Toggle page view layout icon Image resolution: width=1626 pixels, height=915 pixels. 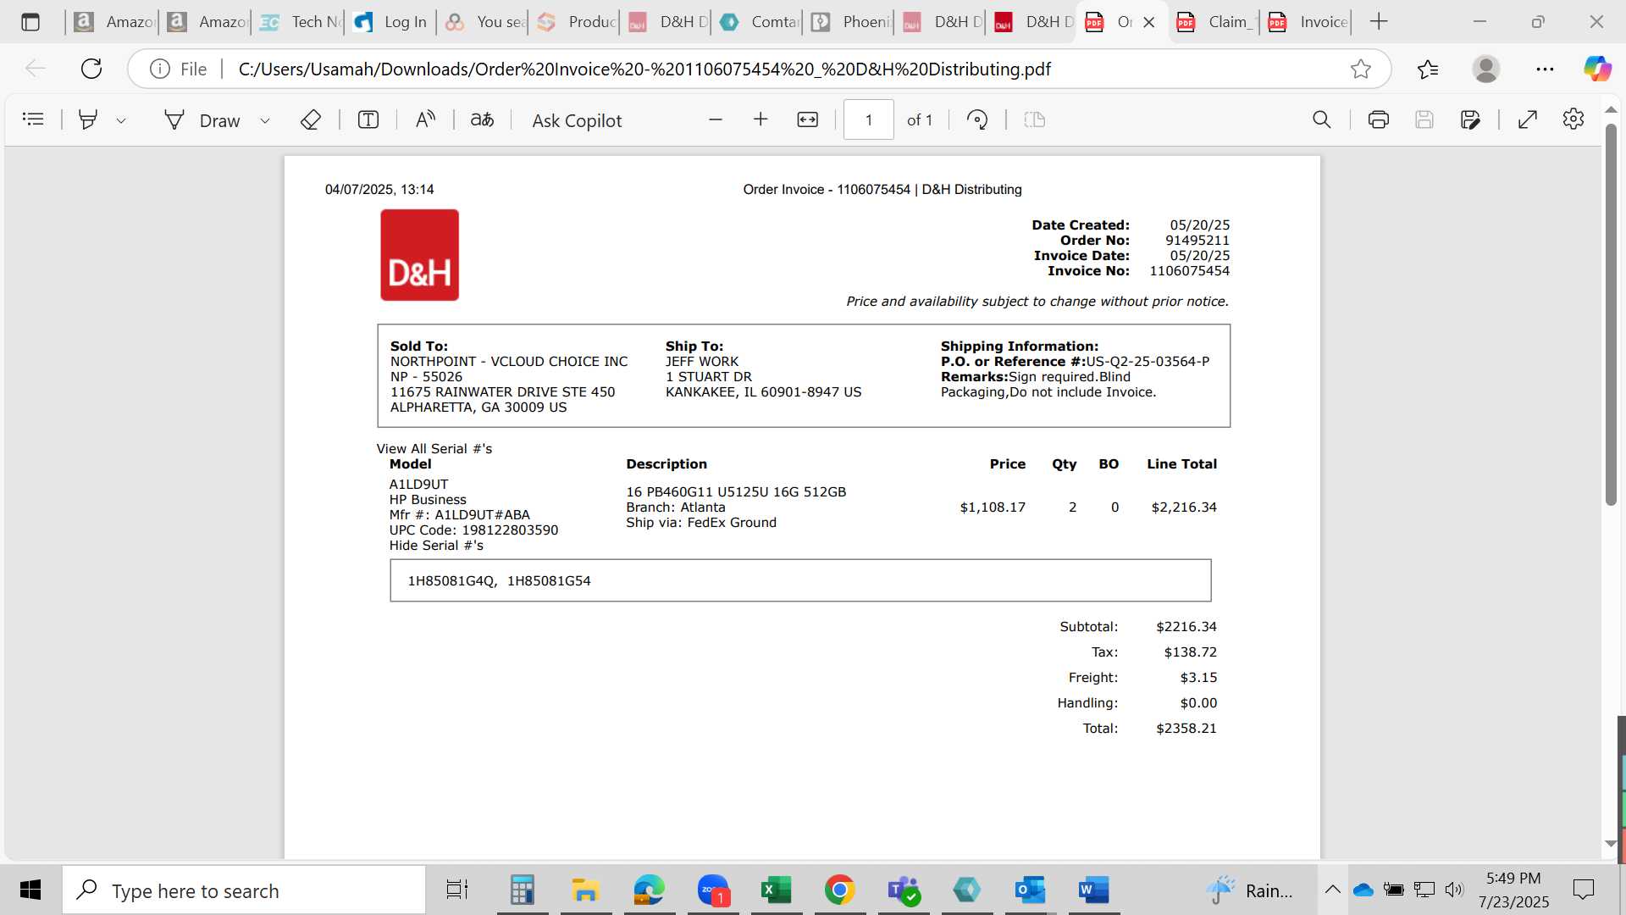pos(1035,119)
